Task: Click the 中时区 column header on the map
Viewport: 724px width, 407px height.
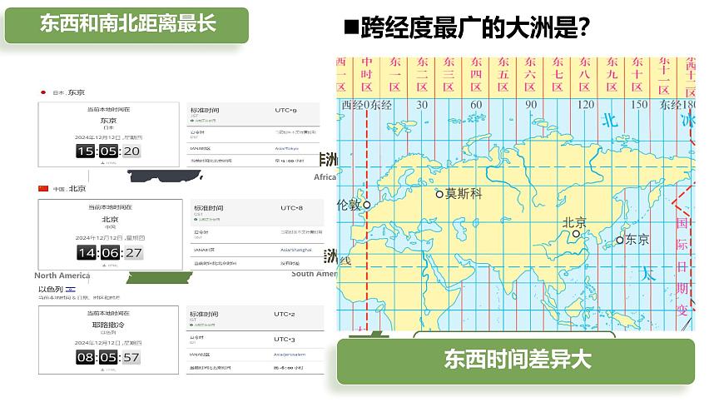Action: pos(367,74)
